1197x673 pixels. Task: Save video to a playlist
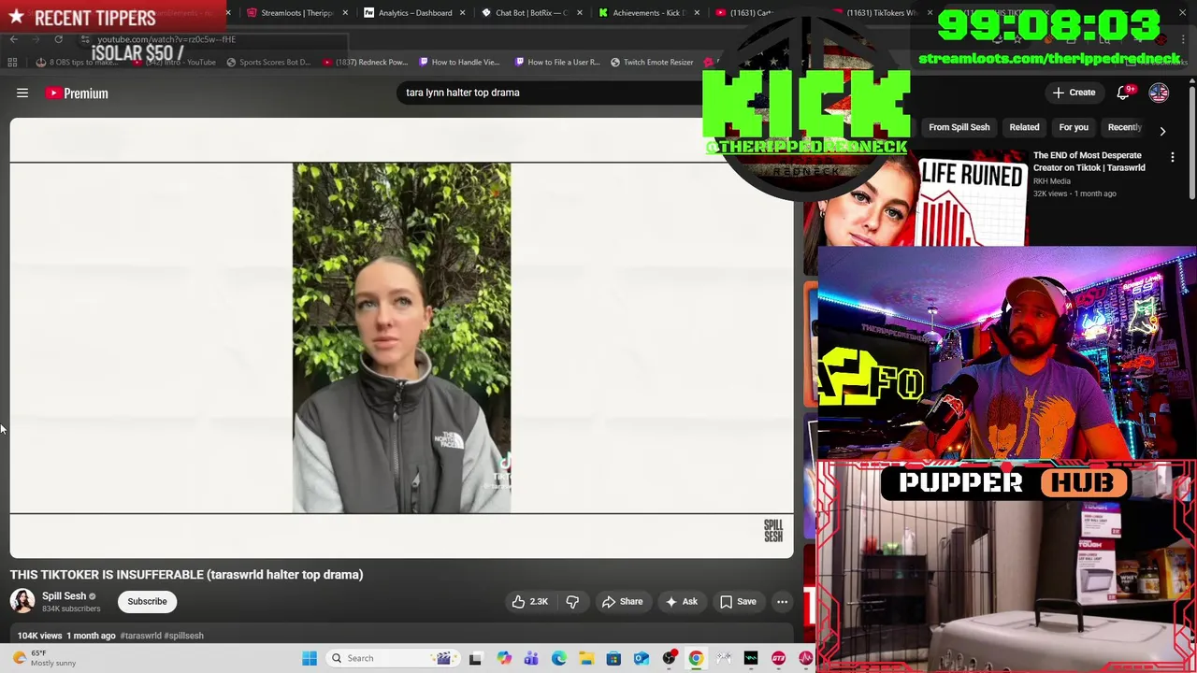click(x=737, y=602)
